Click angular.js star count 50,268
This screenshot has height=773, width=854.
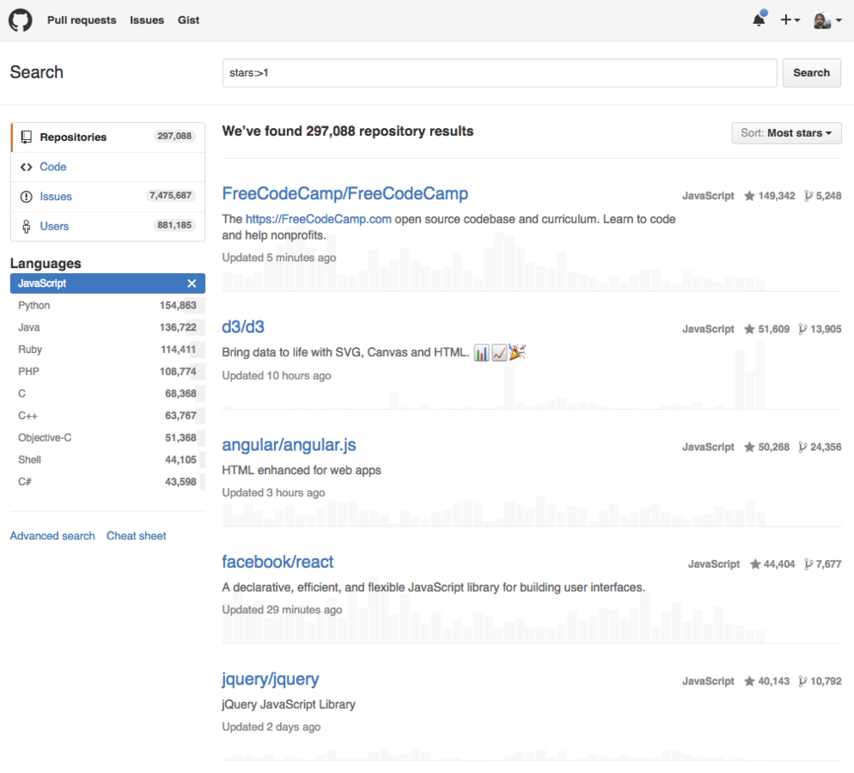[767, 447]
